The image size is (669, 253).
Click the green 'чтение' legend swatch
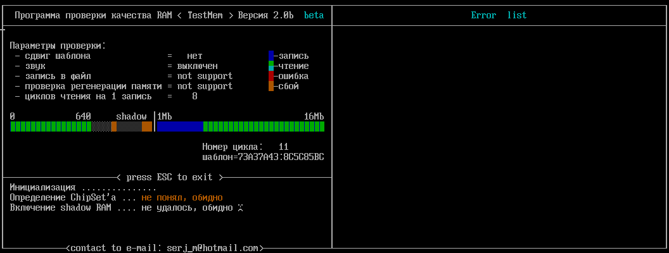[x=271, y=66]
